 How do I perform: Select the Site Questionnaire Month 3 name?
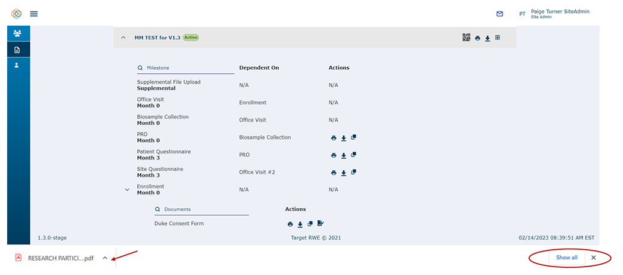click(x=160, y=173)
